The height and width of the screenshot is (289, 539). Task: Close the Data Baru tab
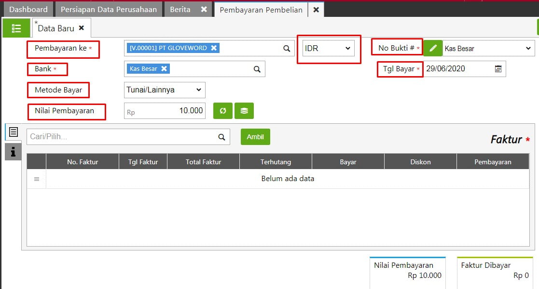point(82,28)
